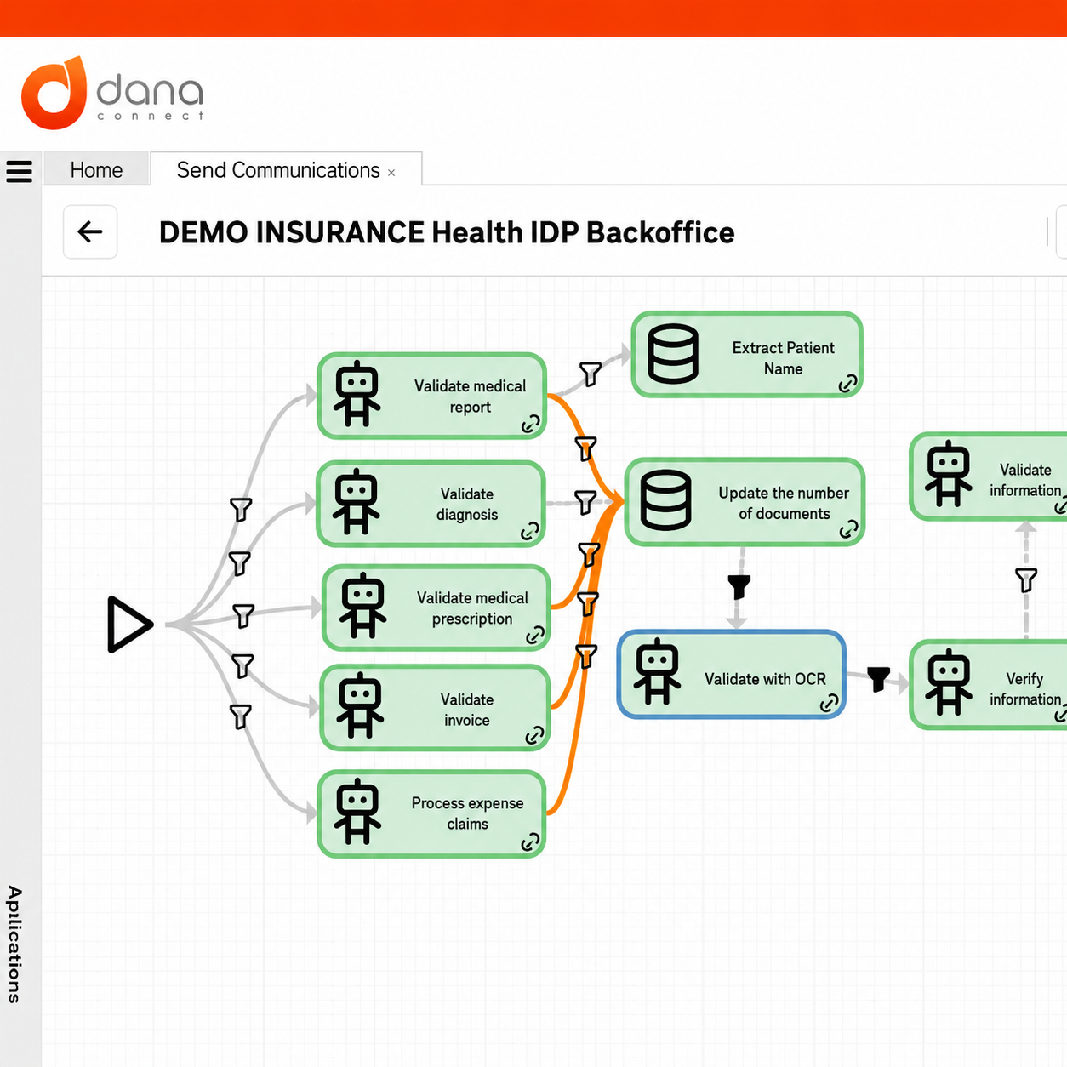Click the back arrow button

point(90,231)
